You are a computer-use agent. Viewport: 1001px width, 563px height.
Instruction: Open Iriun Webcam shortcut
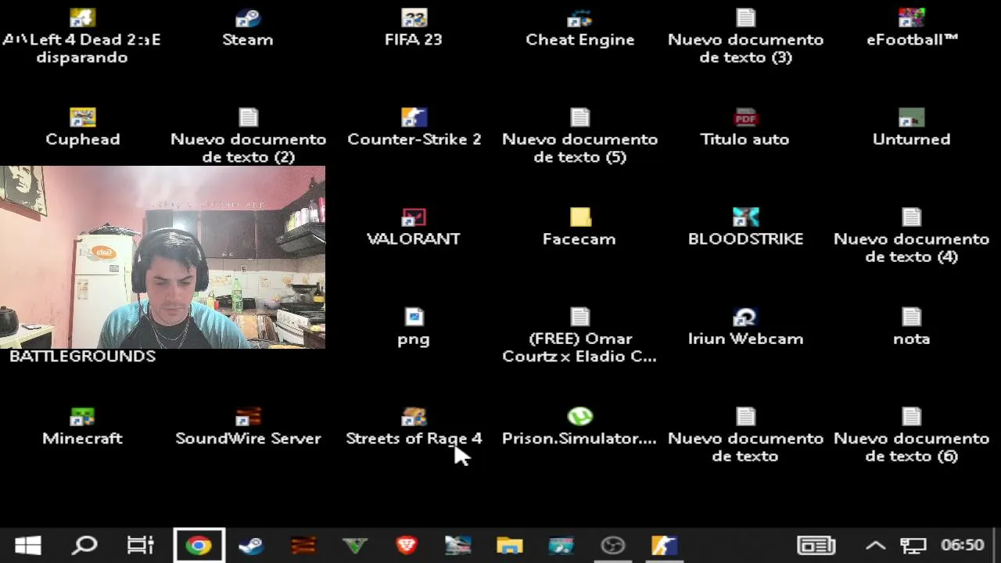pyautogui.click(x=745, y=327)
